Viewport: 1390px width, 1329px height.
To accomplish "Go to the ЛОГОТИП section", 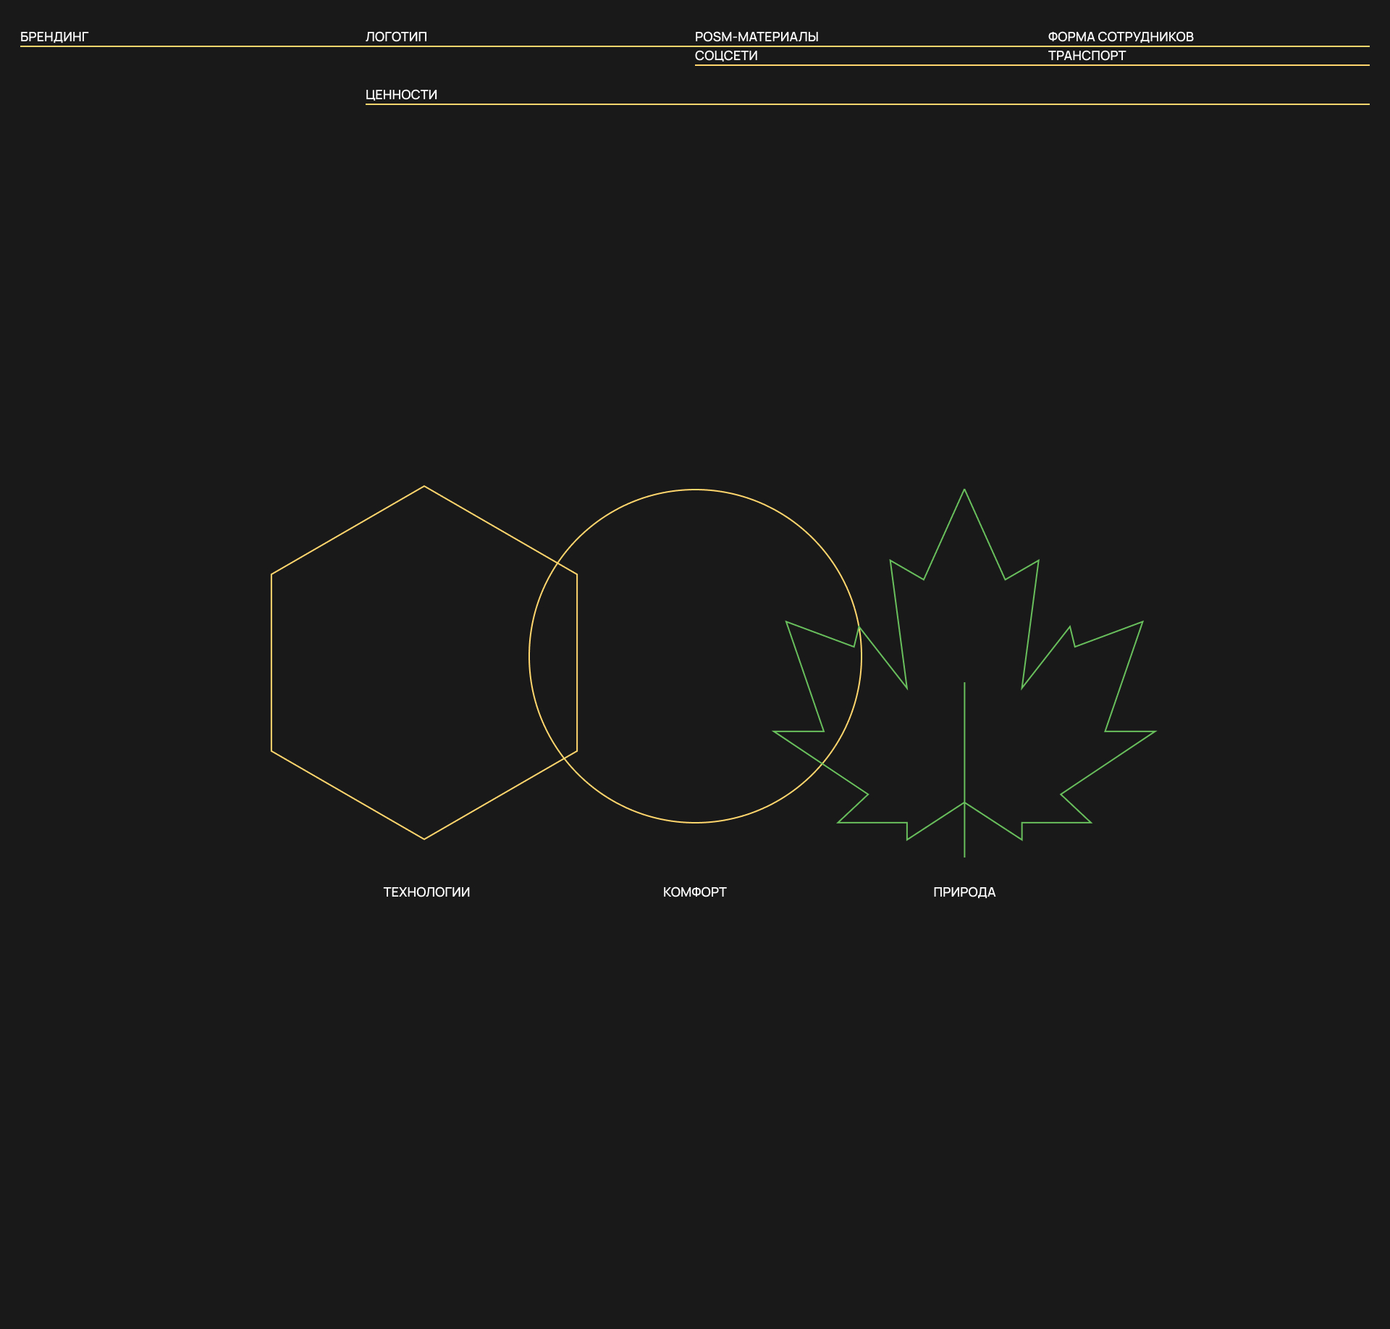I will [396, 37].
